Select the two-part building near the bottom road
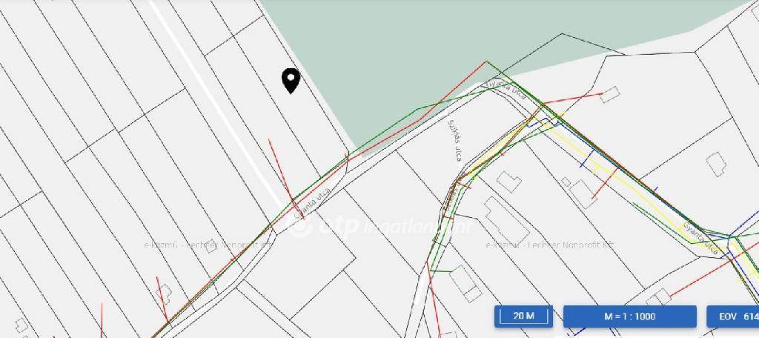Viewport: 759px width, 338px height. (465, 283)
